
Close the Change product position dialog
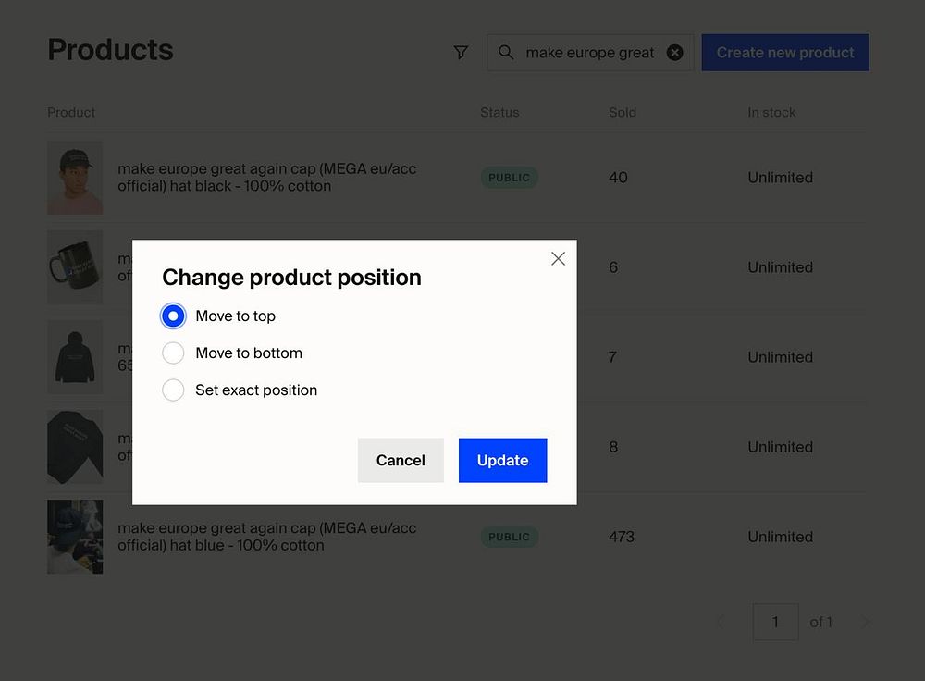[x=558, y=259]
